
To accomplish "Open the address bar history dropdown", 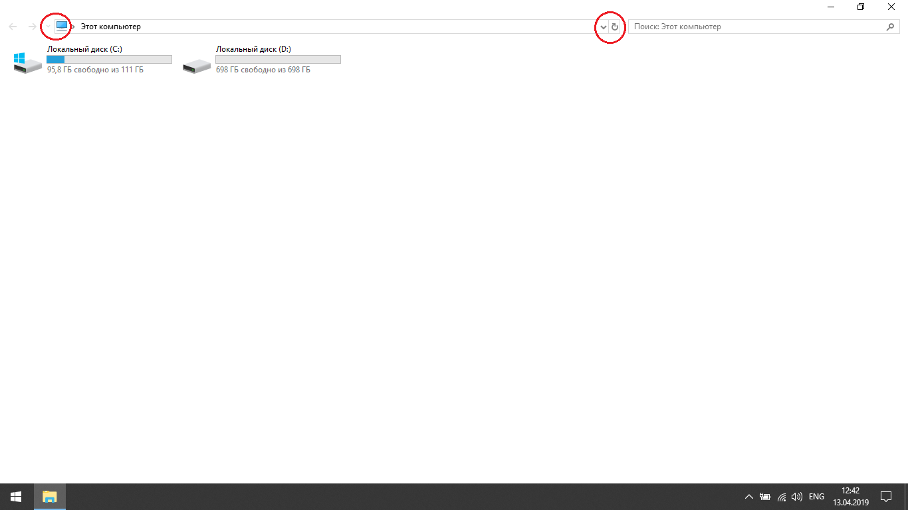I will point(603,27).
